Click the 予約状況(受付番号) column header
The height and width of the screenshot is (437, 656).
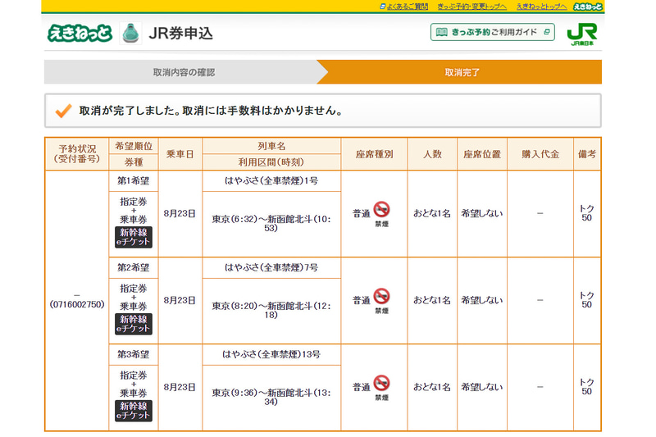[77, 154]
